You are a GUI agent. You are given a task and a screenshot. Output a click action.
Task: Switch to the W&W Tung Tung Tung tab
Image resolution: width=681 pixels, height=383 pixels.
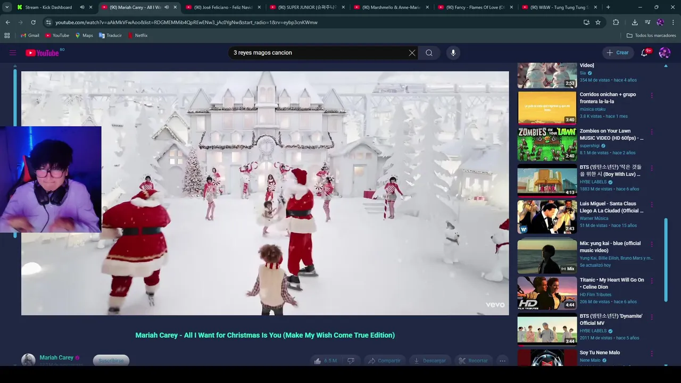click(x=560, y=7)
